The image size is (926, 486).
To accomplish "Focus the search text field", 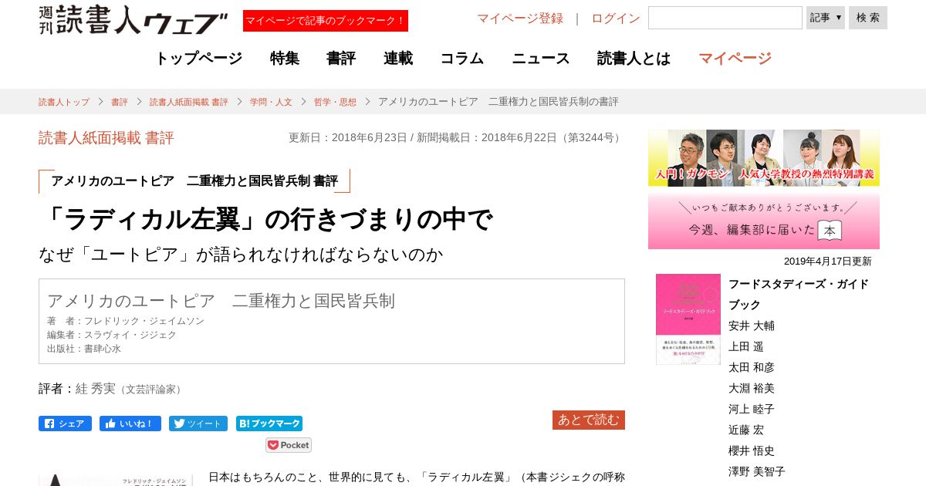I will (725, 18).
